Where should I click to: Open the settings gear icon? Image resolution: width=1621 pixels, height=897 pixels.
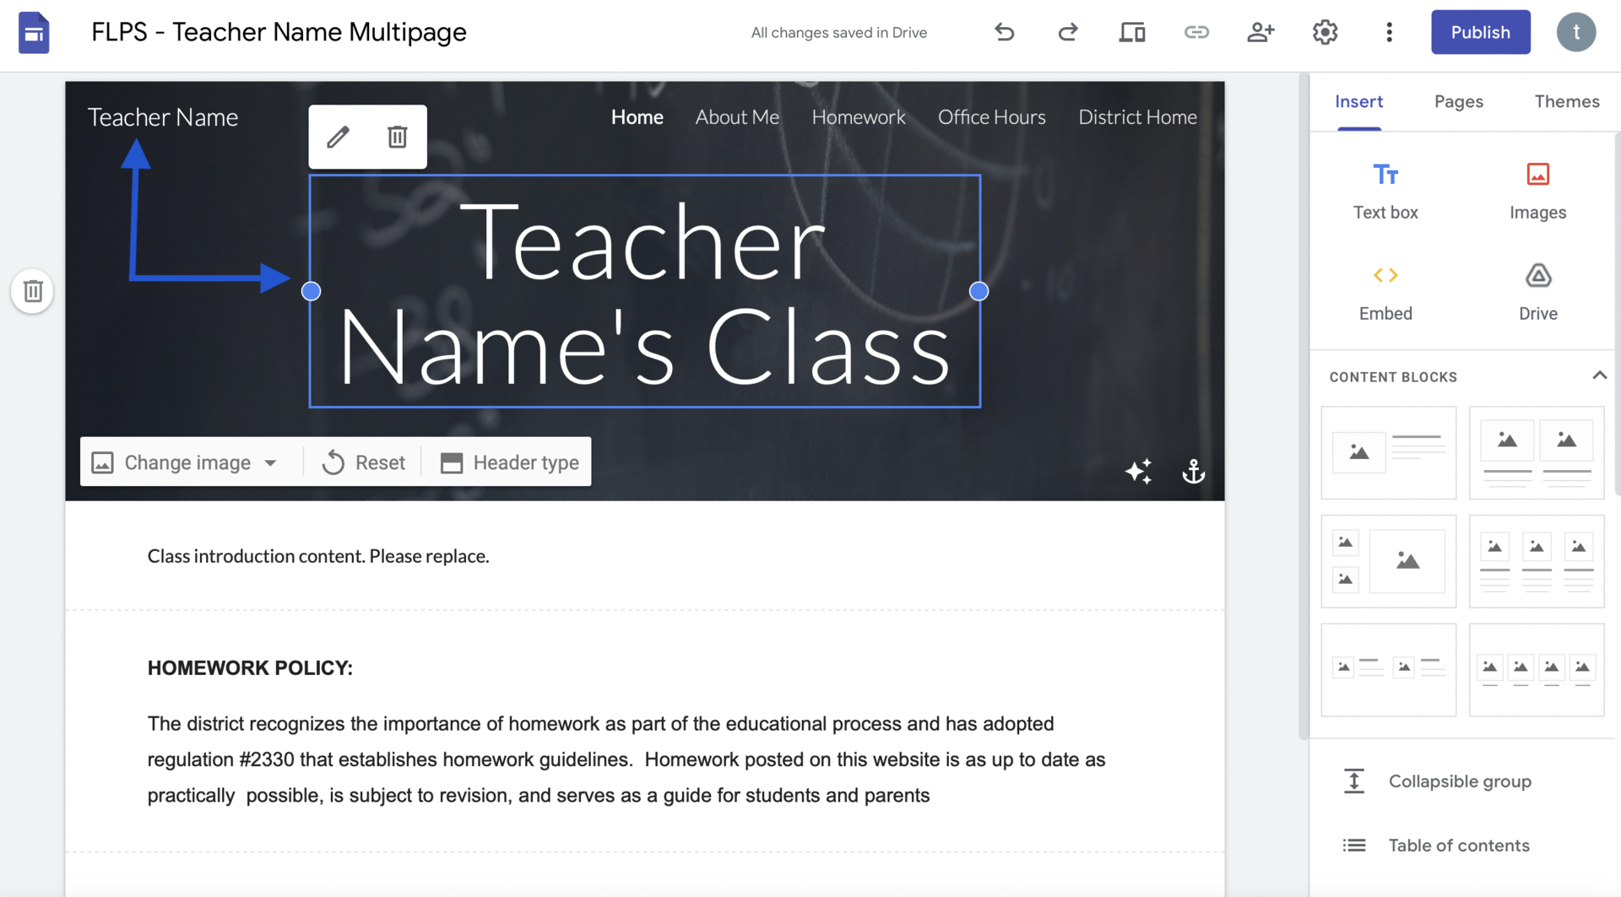1325,32
